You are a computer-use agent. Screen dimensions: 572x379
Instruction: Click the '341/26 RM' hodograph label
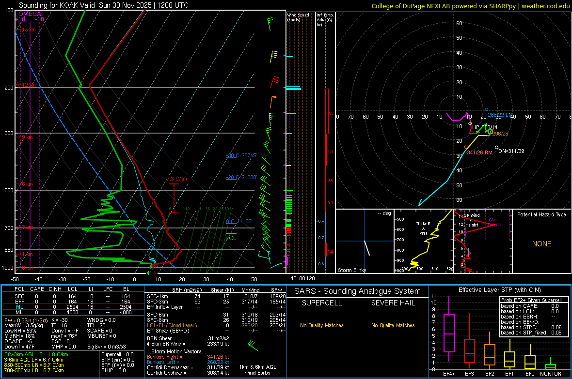tap(480, 152)
